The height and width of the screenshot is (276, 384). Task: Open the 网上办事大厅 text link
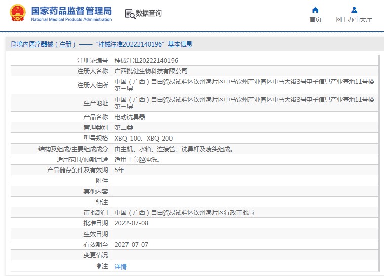click(x=354, y=20)
